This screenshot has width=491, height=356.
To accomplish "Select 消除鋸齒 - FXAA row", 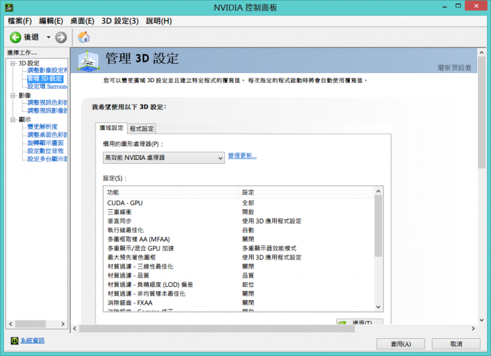I will (239, 303).
